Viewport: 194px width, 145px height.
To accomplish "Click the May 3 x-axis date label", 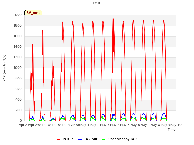I will (x=105, y=125).
